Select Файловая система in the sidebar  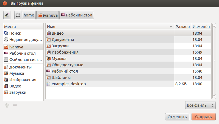(23, 59)
